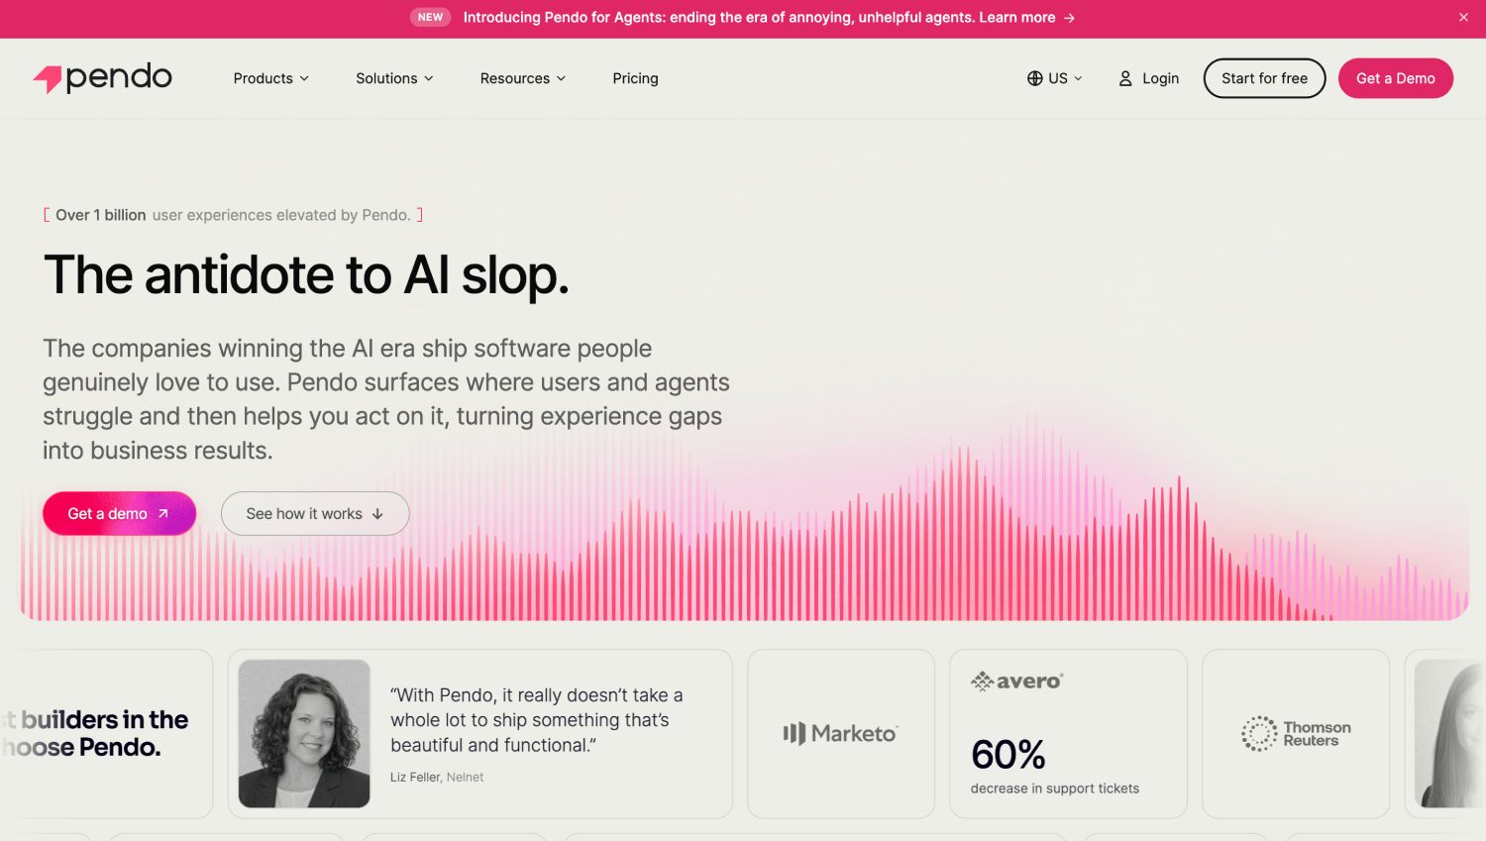Dismiss the announcement banner with X
The width and height of the screenshot is (1486, 841).
[1463, 18]
